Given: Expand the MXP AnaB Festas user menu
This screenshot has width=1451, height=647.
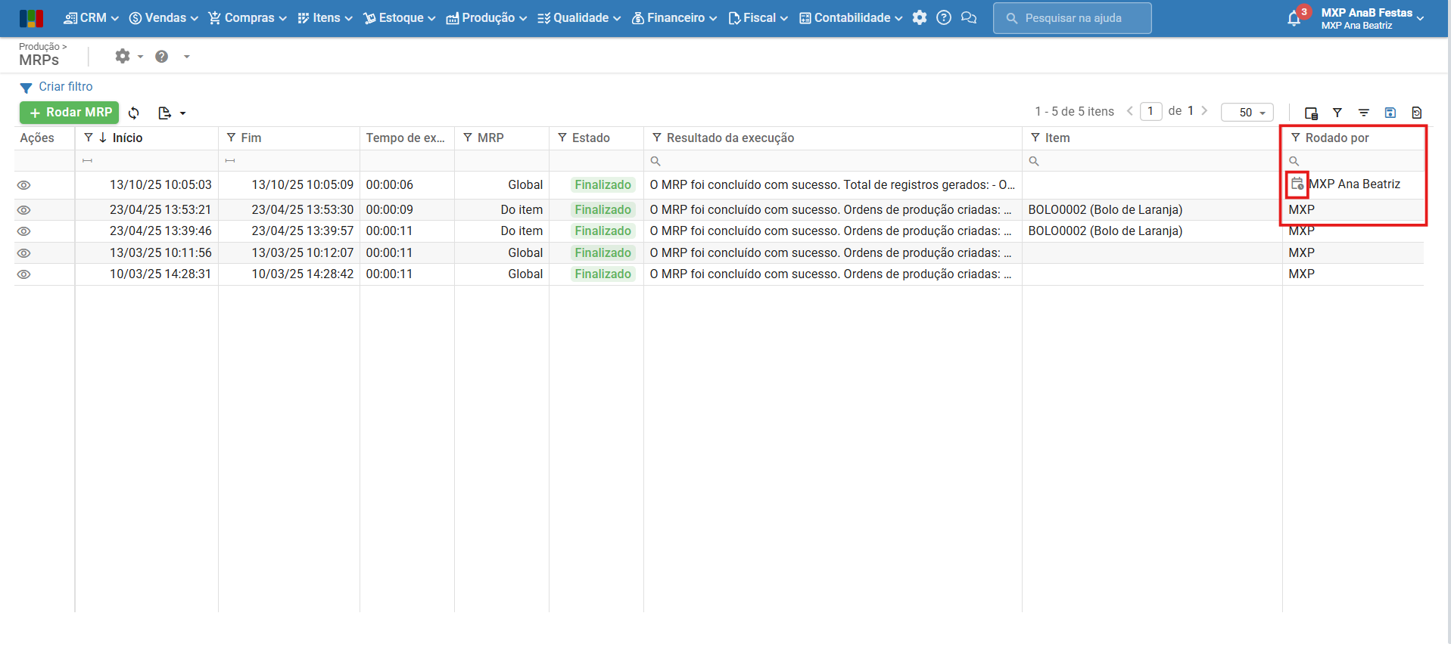Looking at the screenshot, I should point(1372,18).
